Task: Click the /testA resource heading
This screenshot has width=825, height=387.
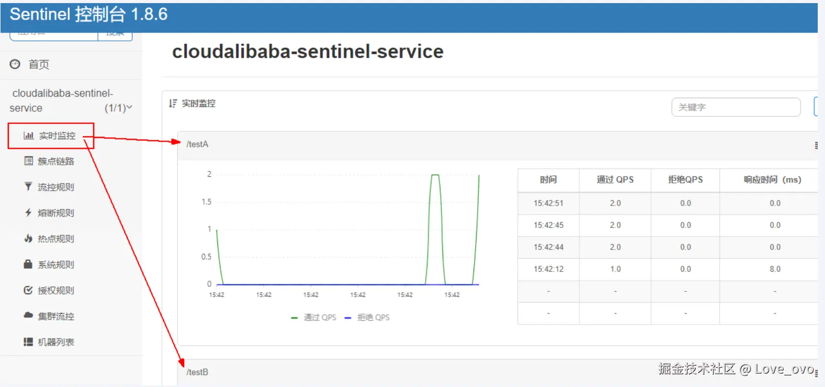Action: [197, 144]
